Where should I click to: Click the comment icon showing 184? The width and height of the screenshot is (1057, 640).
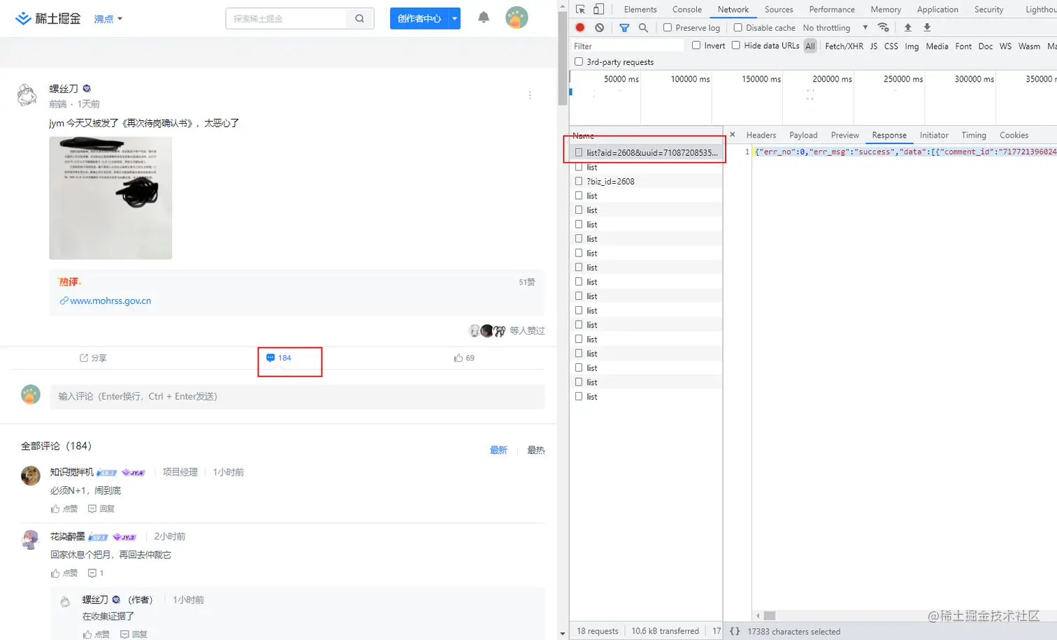click(279, 358)
